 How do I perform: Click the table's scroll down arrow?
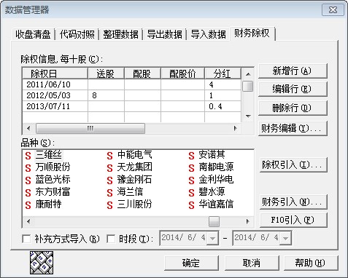[248, 116]
